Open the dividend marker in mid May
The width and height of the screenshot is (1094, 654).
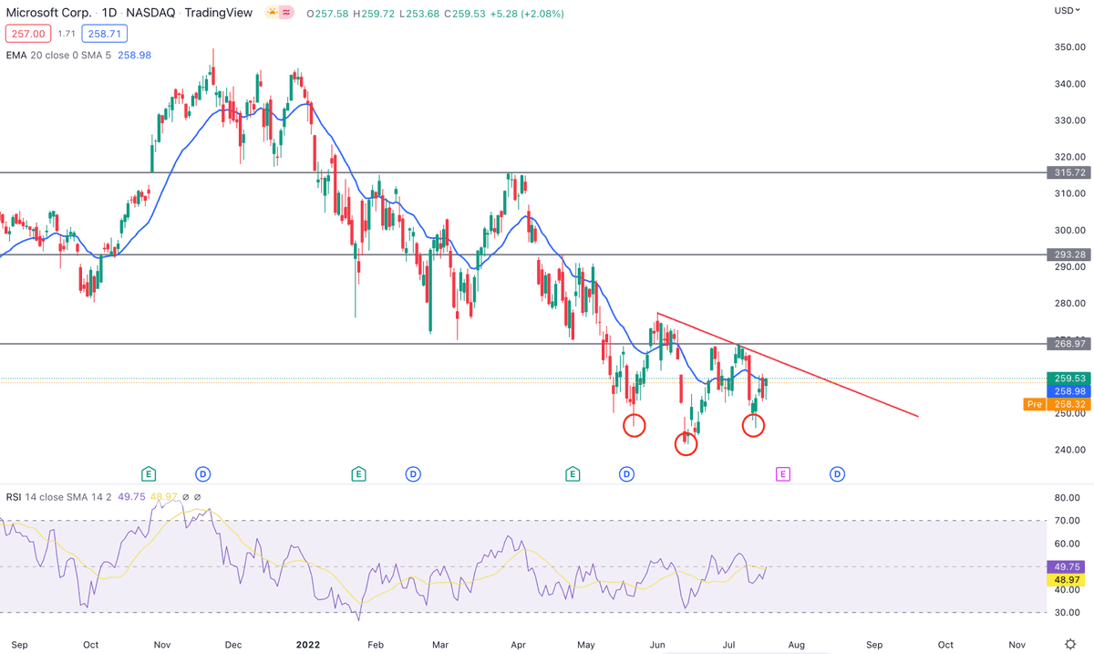(x=627, y=473)
